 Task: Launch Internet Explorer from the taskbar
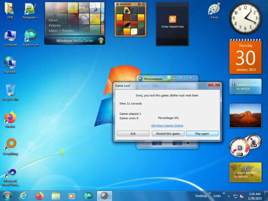pos(23,196)
